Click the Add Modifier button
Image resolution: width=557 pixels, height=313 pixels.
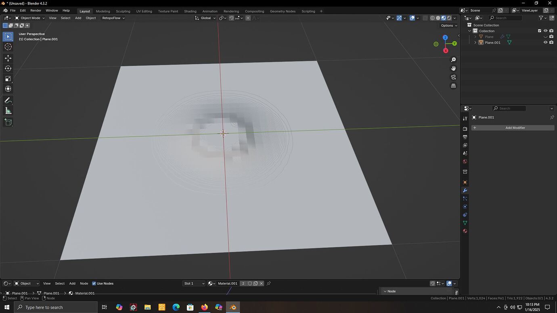coord(513,128)
